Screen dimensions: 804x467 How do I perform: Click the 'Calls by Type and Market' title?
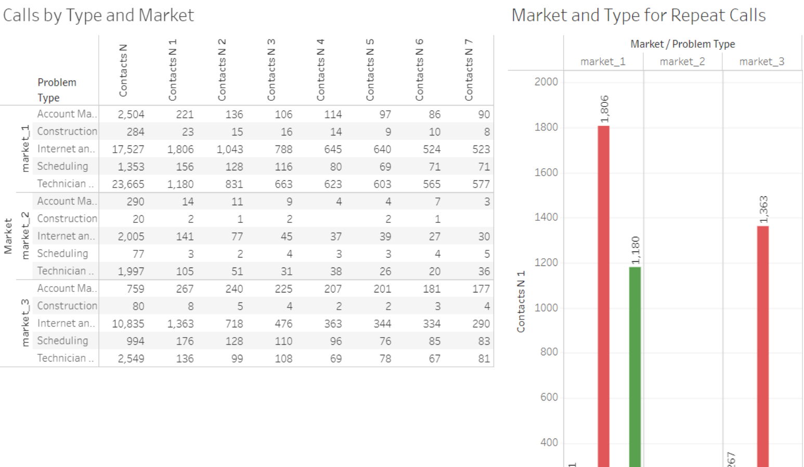point(98,15)
